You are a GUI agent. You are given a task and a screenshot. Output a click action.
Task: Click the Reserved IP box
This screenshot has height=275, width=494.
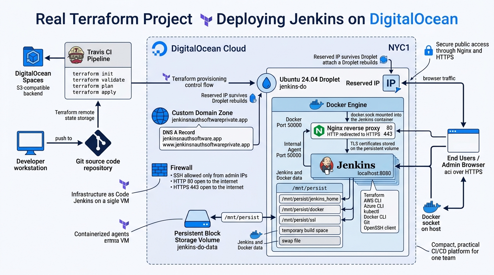click(x=391, y=83)
